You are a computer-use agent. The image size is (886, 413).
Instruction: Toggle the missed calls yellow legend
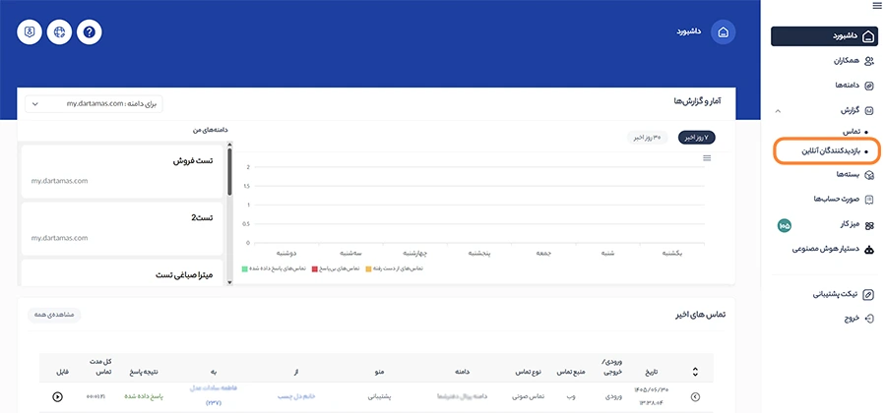coord(395,268)
